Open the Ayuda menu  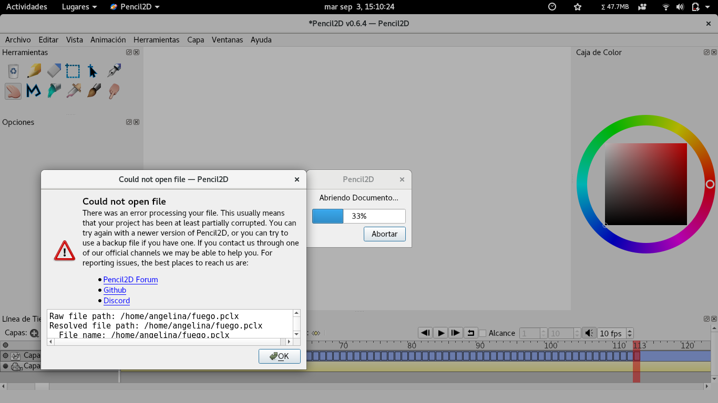[x=261, y=40]
